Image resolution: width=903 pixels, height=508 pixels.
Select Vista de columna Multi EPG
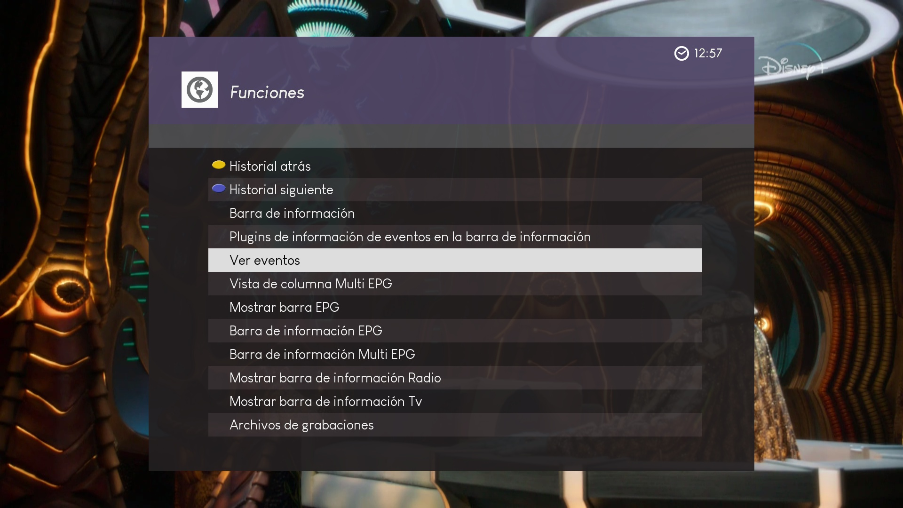pos(455,284)
